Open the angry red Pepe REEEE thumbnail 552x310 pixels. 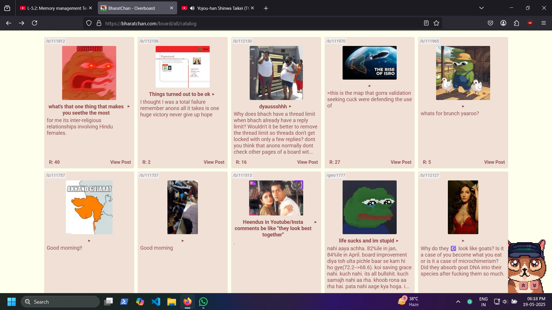click(89, 73)
